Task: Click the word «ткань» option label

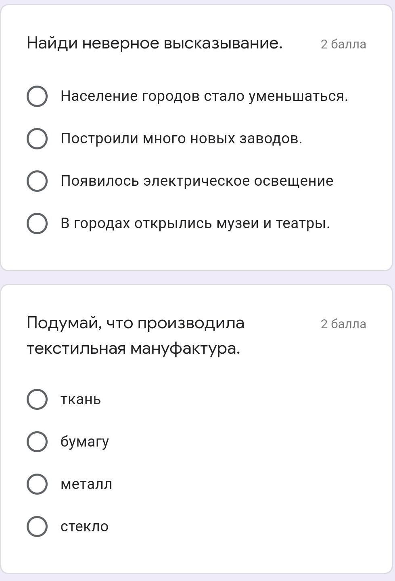Action: point(81,399)
